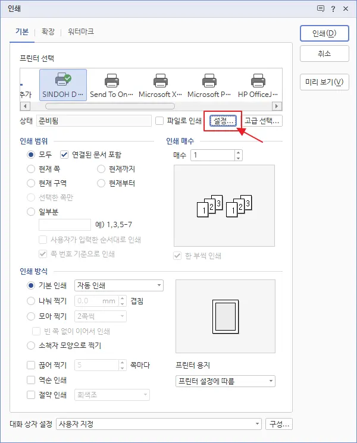Open the comment icon in title bar
The height and width of the screenshot is (443, 357).
point(321,9)
